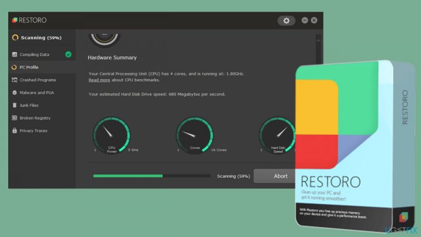Click the CPU Power gauge
421x237 pixels.
pyautogui.click(x=112, y=135)
